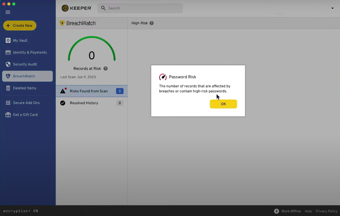Click the help icon next to High-Risk

[152, 23]
